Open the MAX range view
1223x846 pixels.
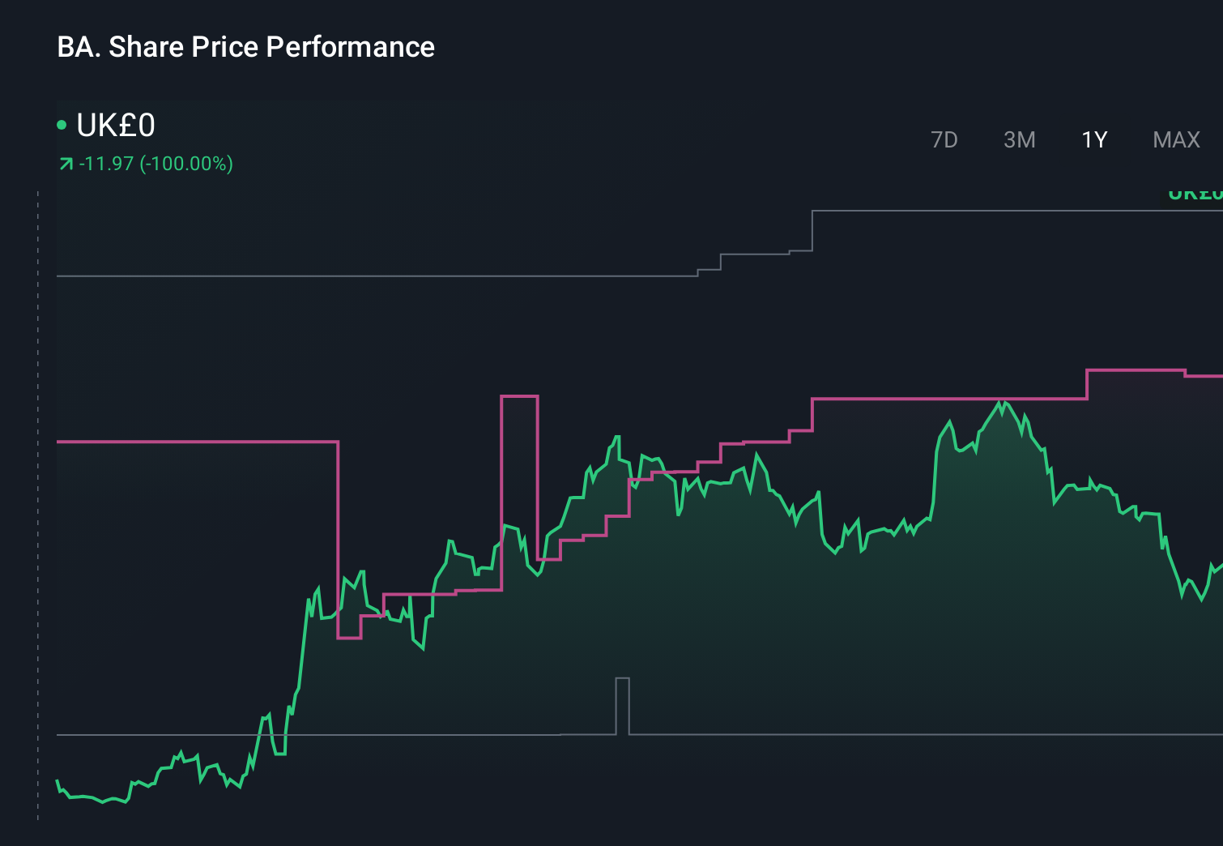tap(1176, 139)
